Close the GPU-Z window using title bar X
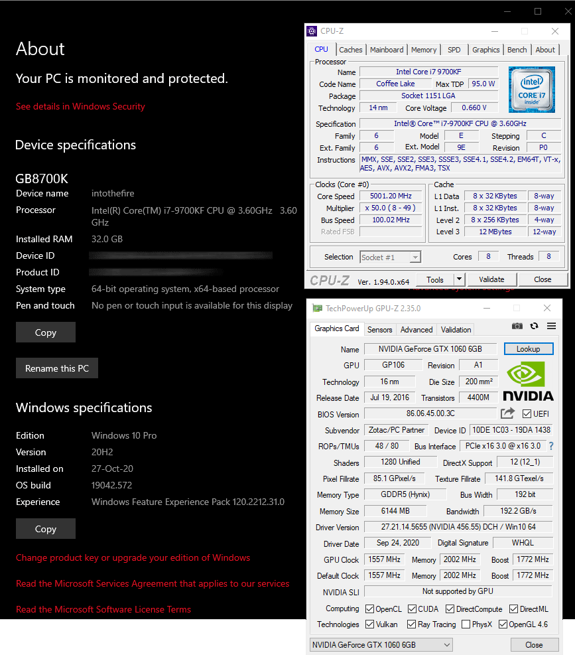The height and width of the screenshot is (655, 575). coord(547,309)
